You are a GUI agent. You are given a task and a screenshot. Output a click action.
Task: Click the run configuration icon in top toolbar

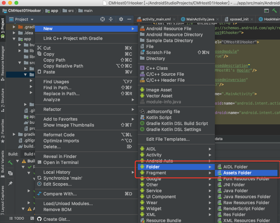266,11
